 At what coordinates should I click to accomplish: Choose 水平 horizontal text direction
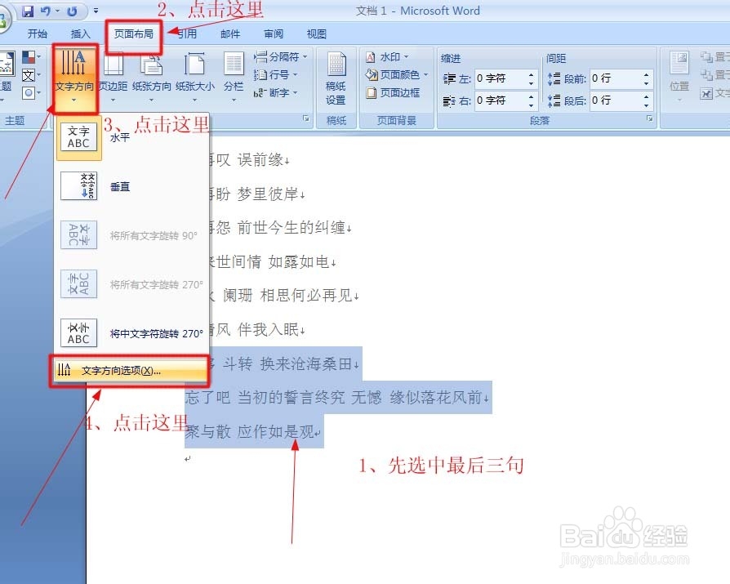pyautogui.click(x=131, y=137)
